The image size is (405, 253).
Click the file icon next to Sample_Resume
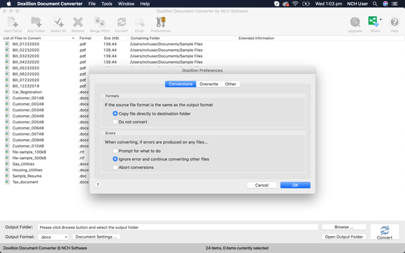coord(7,176)
